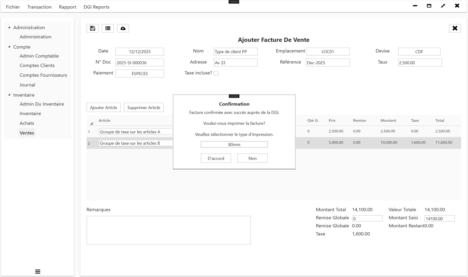Open the 80mm print type selector

[234, 144]
